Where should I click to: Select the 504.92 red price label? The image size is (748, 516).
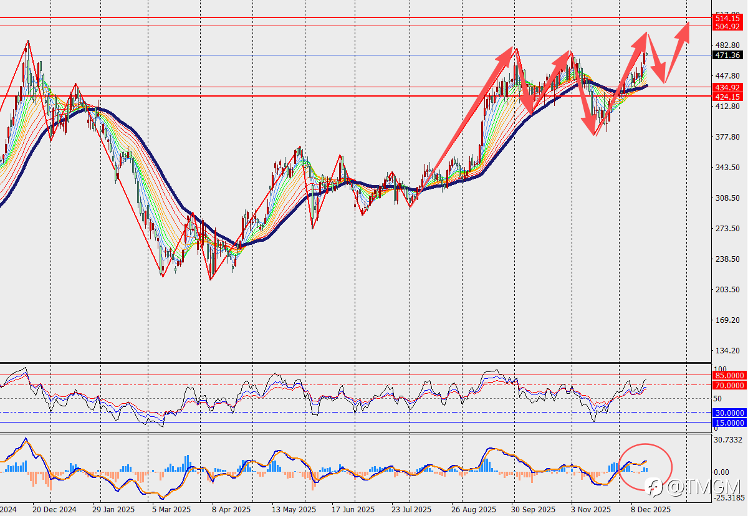click(x=728, y=27)
